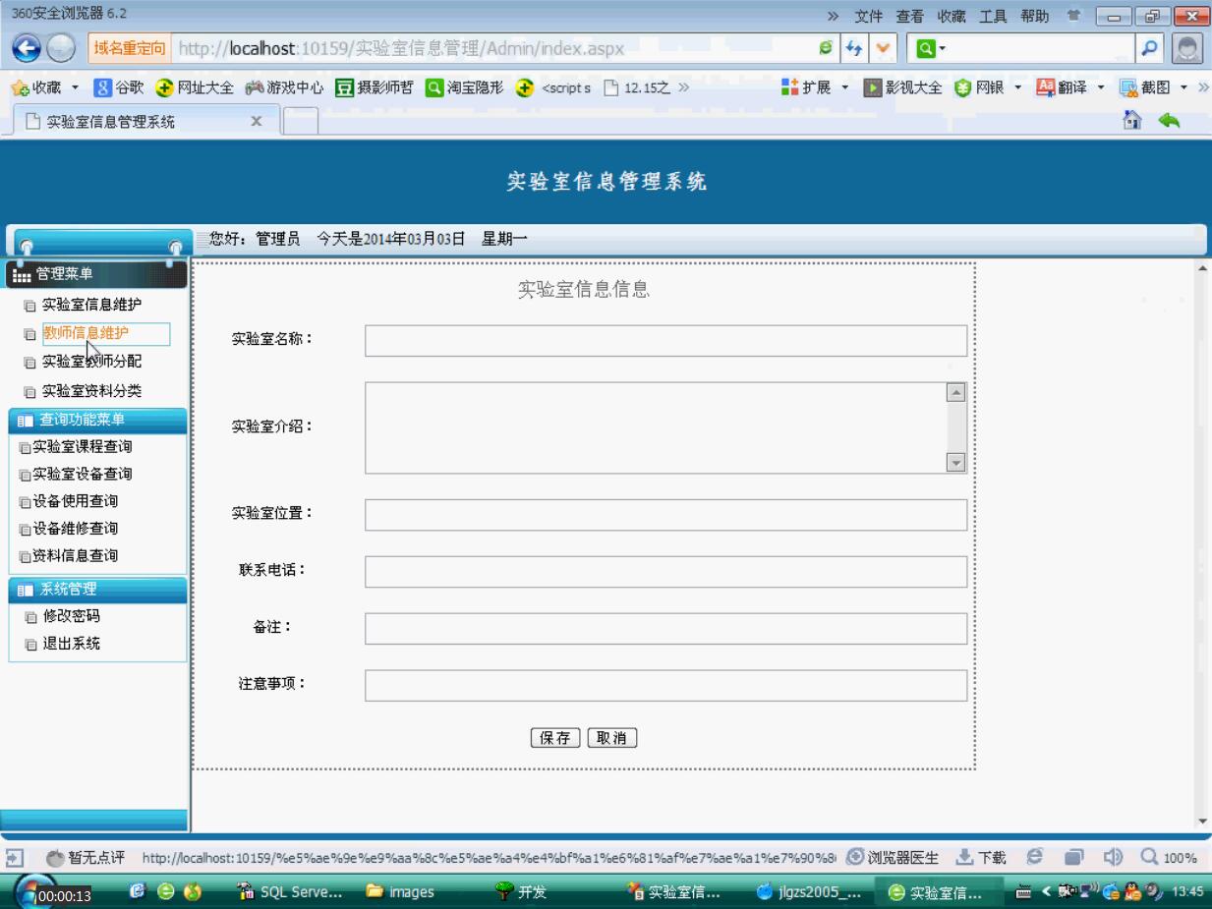Screen dimensions: 1212x909
Task: Open the 文件 menu
Action: (868, 16)
